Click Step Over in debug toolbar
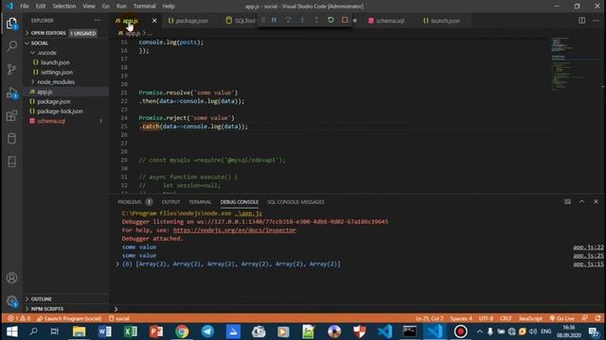This screenshot has height=340, width=606. coord(288,20)
